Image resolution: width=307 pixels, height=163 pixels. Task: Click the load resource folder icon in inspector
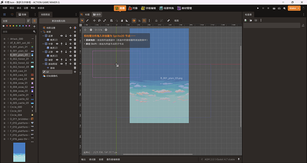pos(250,20)
